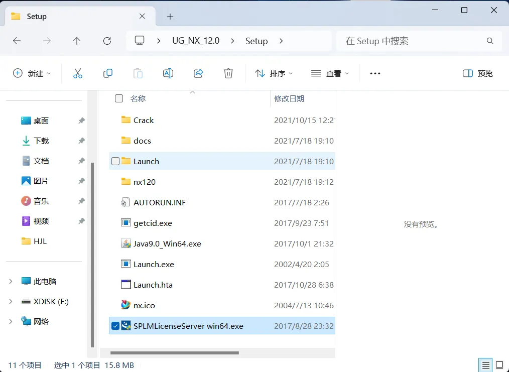Click the SPLMLicenseServer win64.exe icon

point(126,326)
